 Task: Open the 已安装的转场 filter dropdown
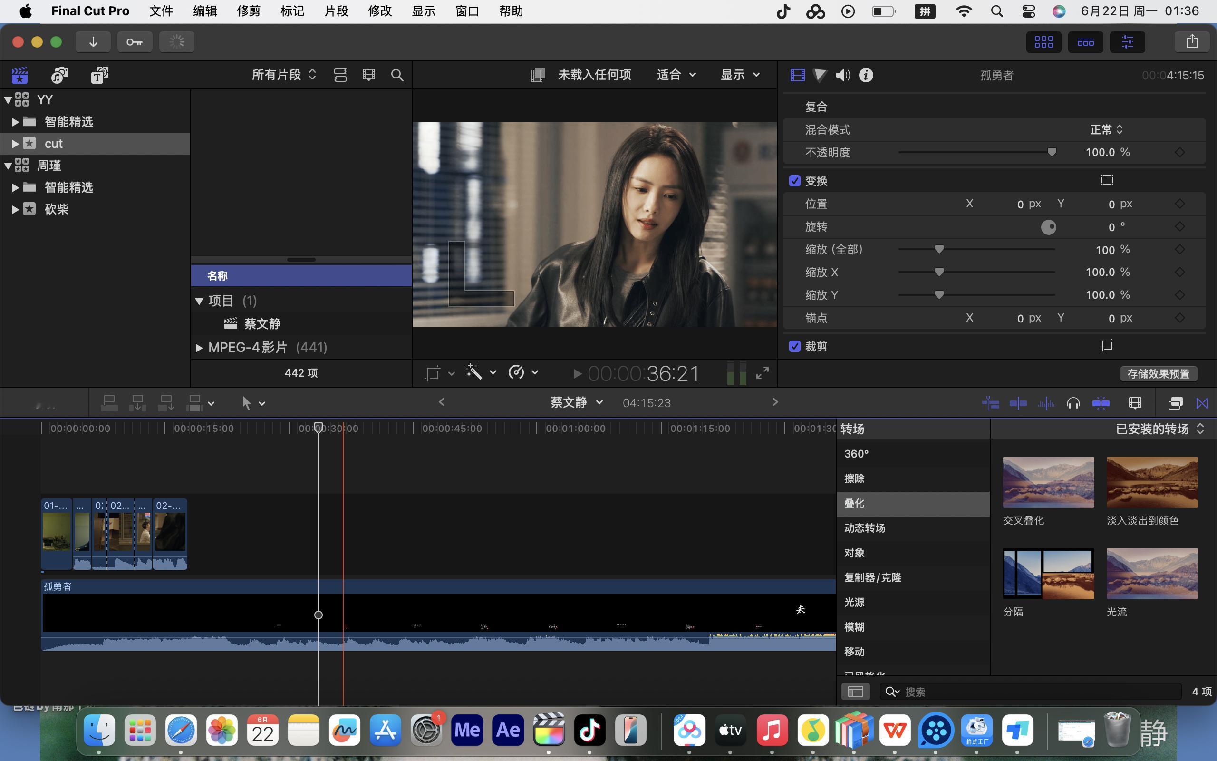[1160, 429]
